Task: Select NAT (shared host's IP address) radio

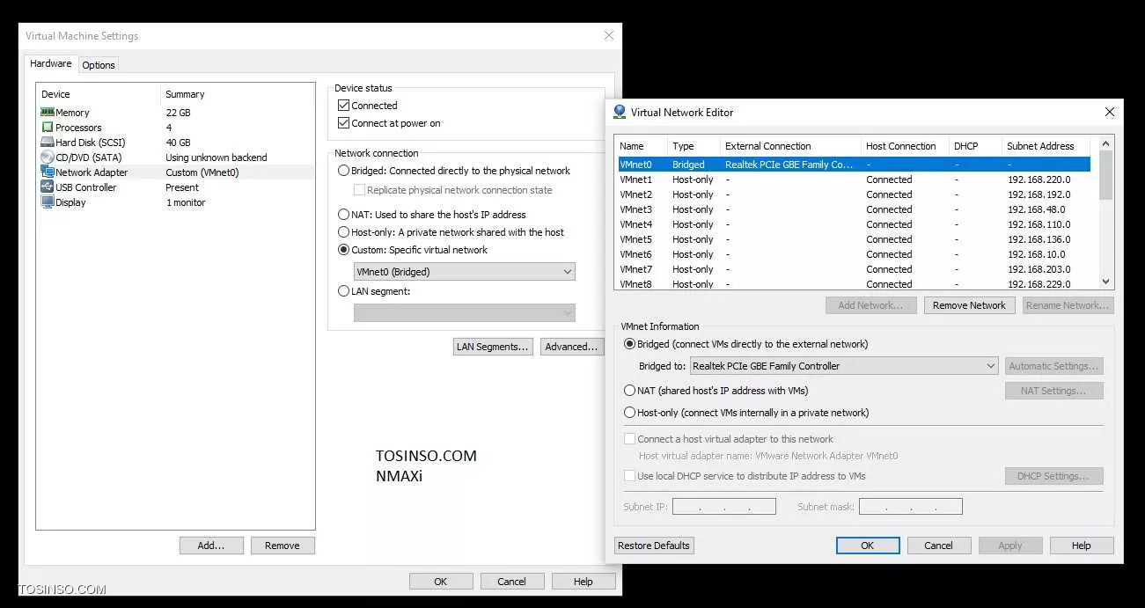Action: tap(629, 391)
